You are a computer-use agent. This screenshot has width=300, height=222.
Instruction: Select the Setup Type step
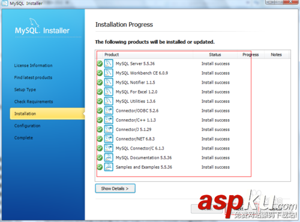(x=25, y=90)
